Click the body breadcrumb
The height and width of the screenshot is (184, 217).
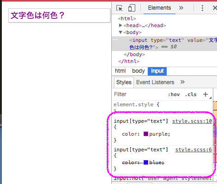click(139, 71)
